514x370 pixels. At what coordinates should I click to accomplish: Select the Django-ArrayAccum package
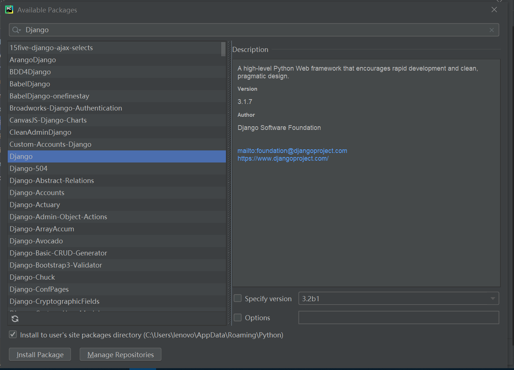117,229
